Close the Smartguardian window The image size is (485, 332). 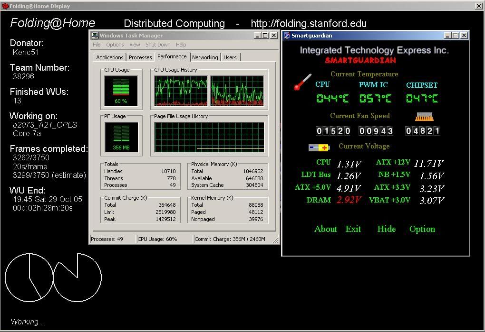(464, 36)
